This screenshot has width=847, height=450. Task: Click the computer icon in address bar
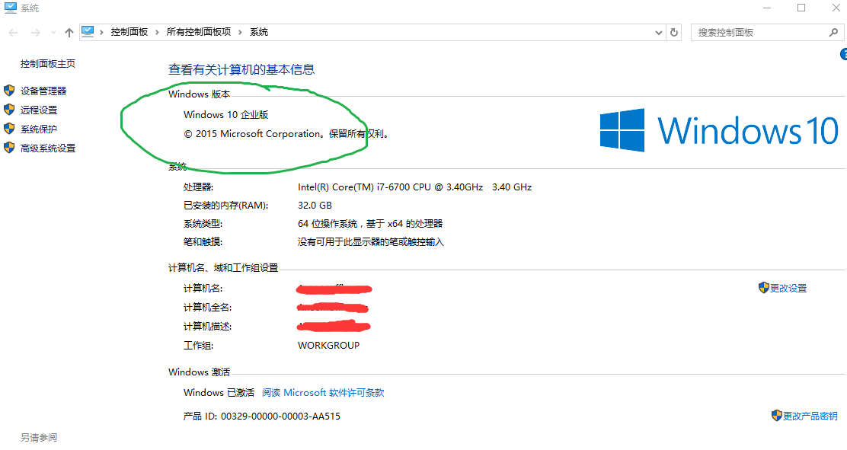point(88,32)
